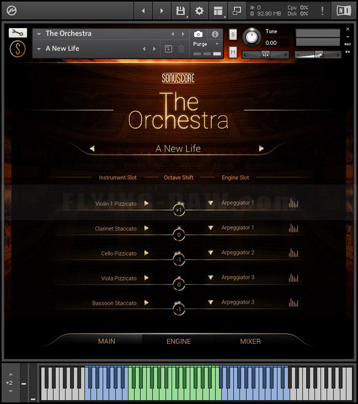Viewport: 358px width, 404px height.
Task: Click octave shift 0 knob for Clarinet Staccato
Action: tap(179, 235)
